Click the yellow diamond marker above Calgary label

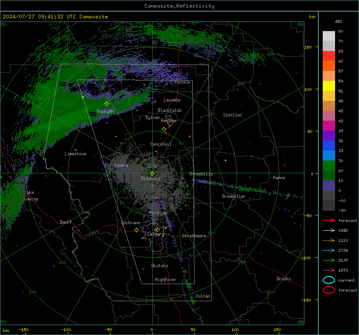[158, 229]
